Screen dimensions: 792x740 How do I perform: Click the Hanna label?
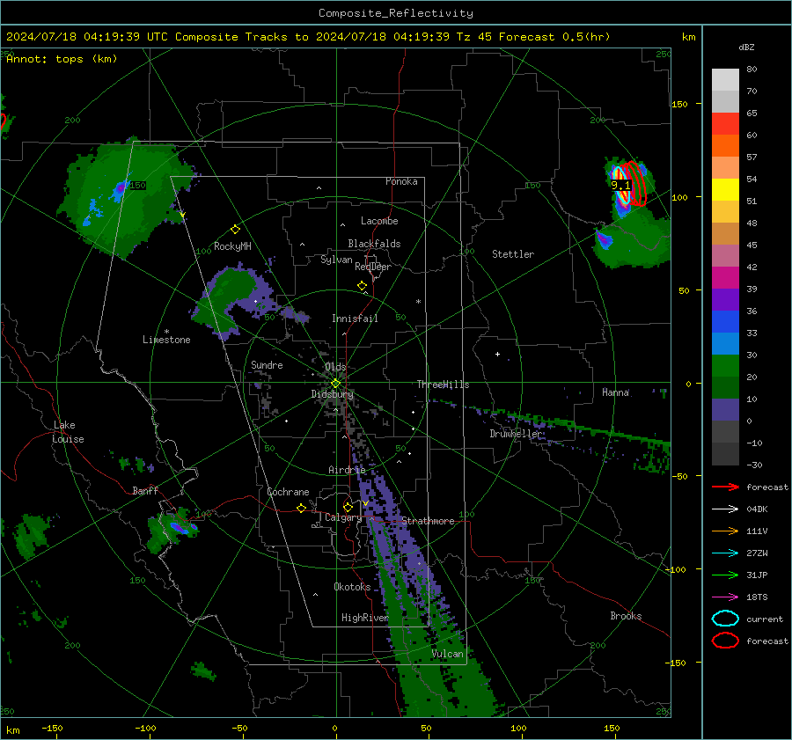pos(615,392)
